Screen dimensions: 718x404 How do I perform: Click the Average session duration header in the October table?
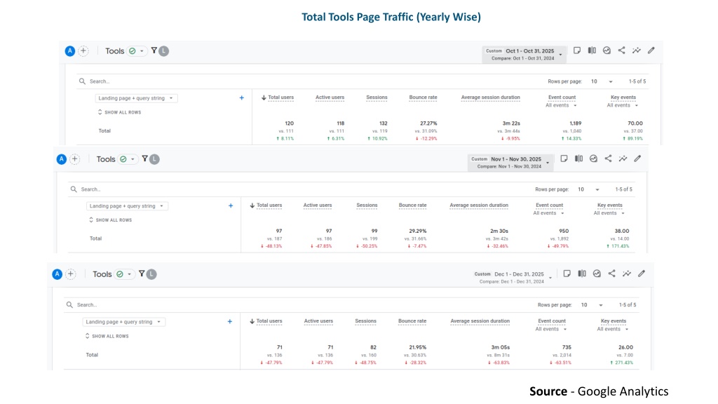click(x=490, y=97)
